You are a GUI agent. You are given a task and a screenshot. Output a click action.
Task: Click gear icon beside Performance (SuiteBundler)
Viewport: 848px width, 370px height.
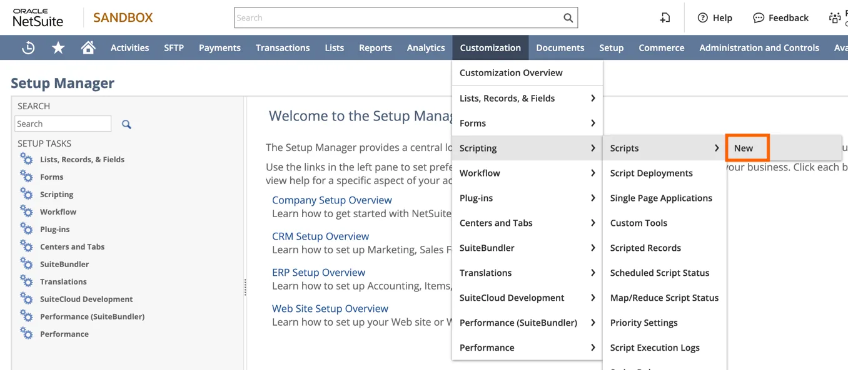point(26,316)
